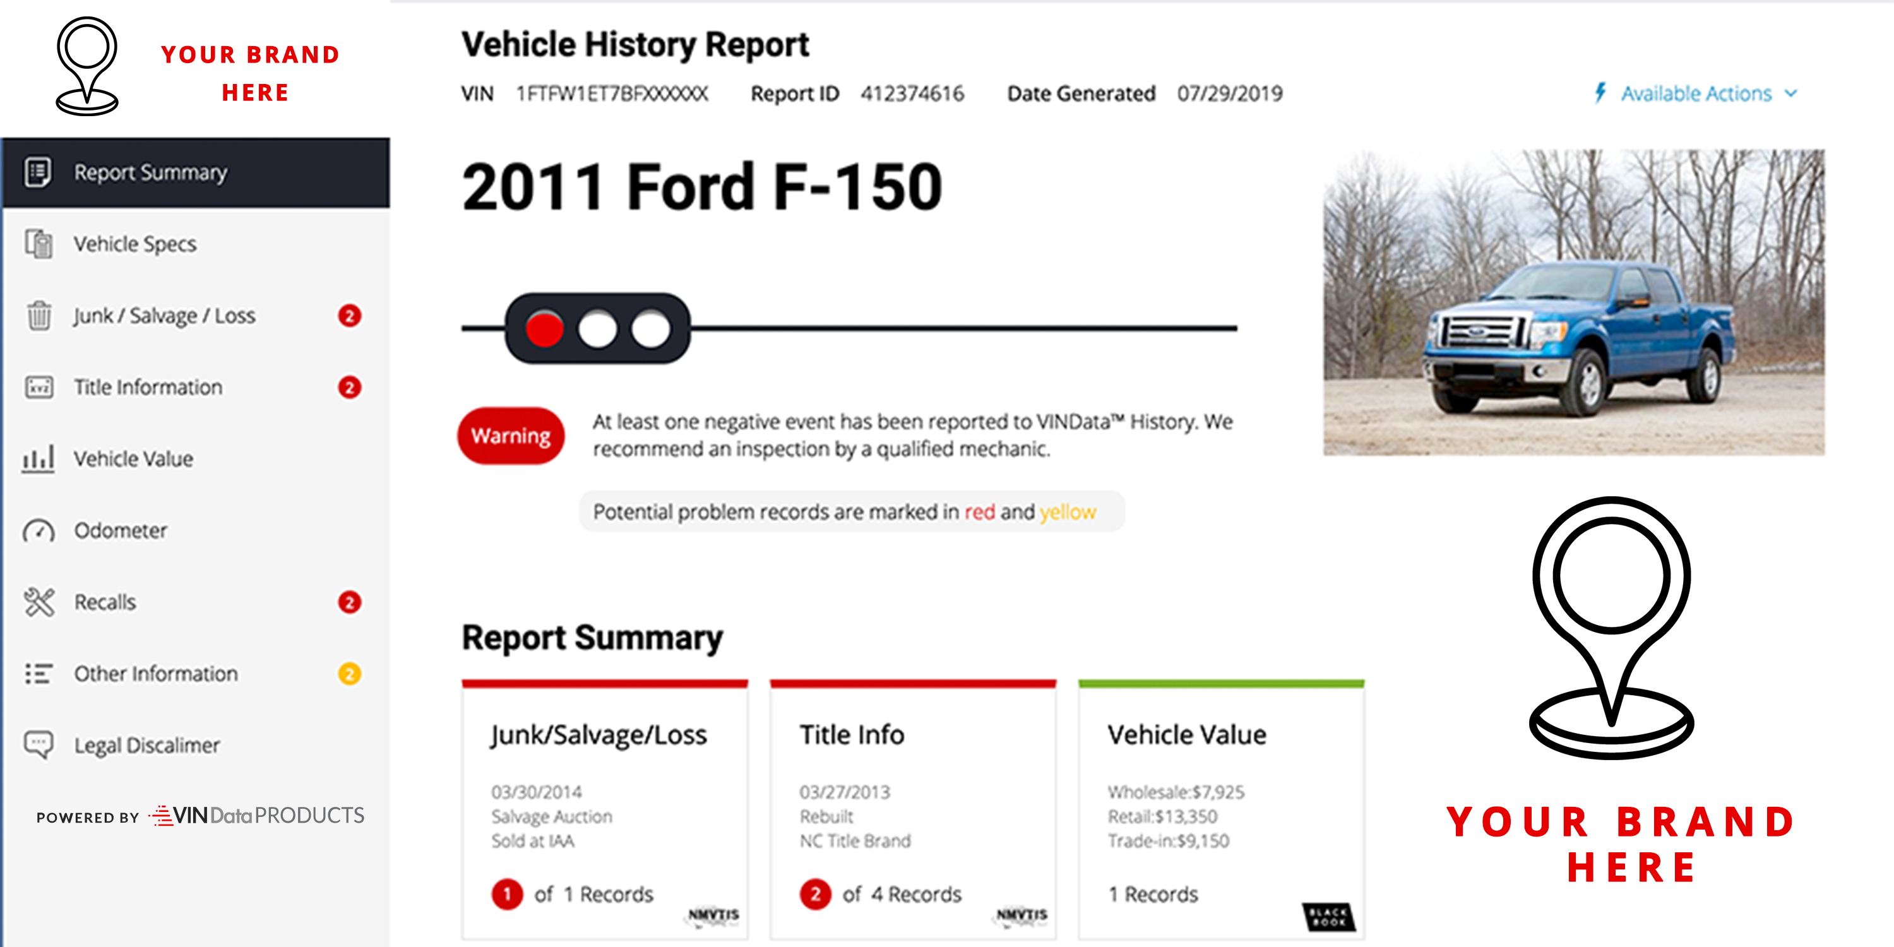Click the 'Report Summary' section heading
The image size is (1894, 947).
[x=592, y=638]
